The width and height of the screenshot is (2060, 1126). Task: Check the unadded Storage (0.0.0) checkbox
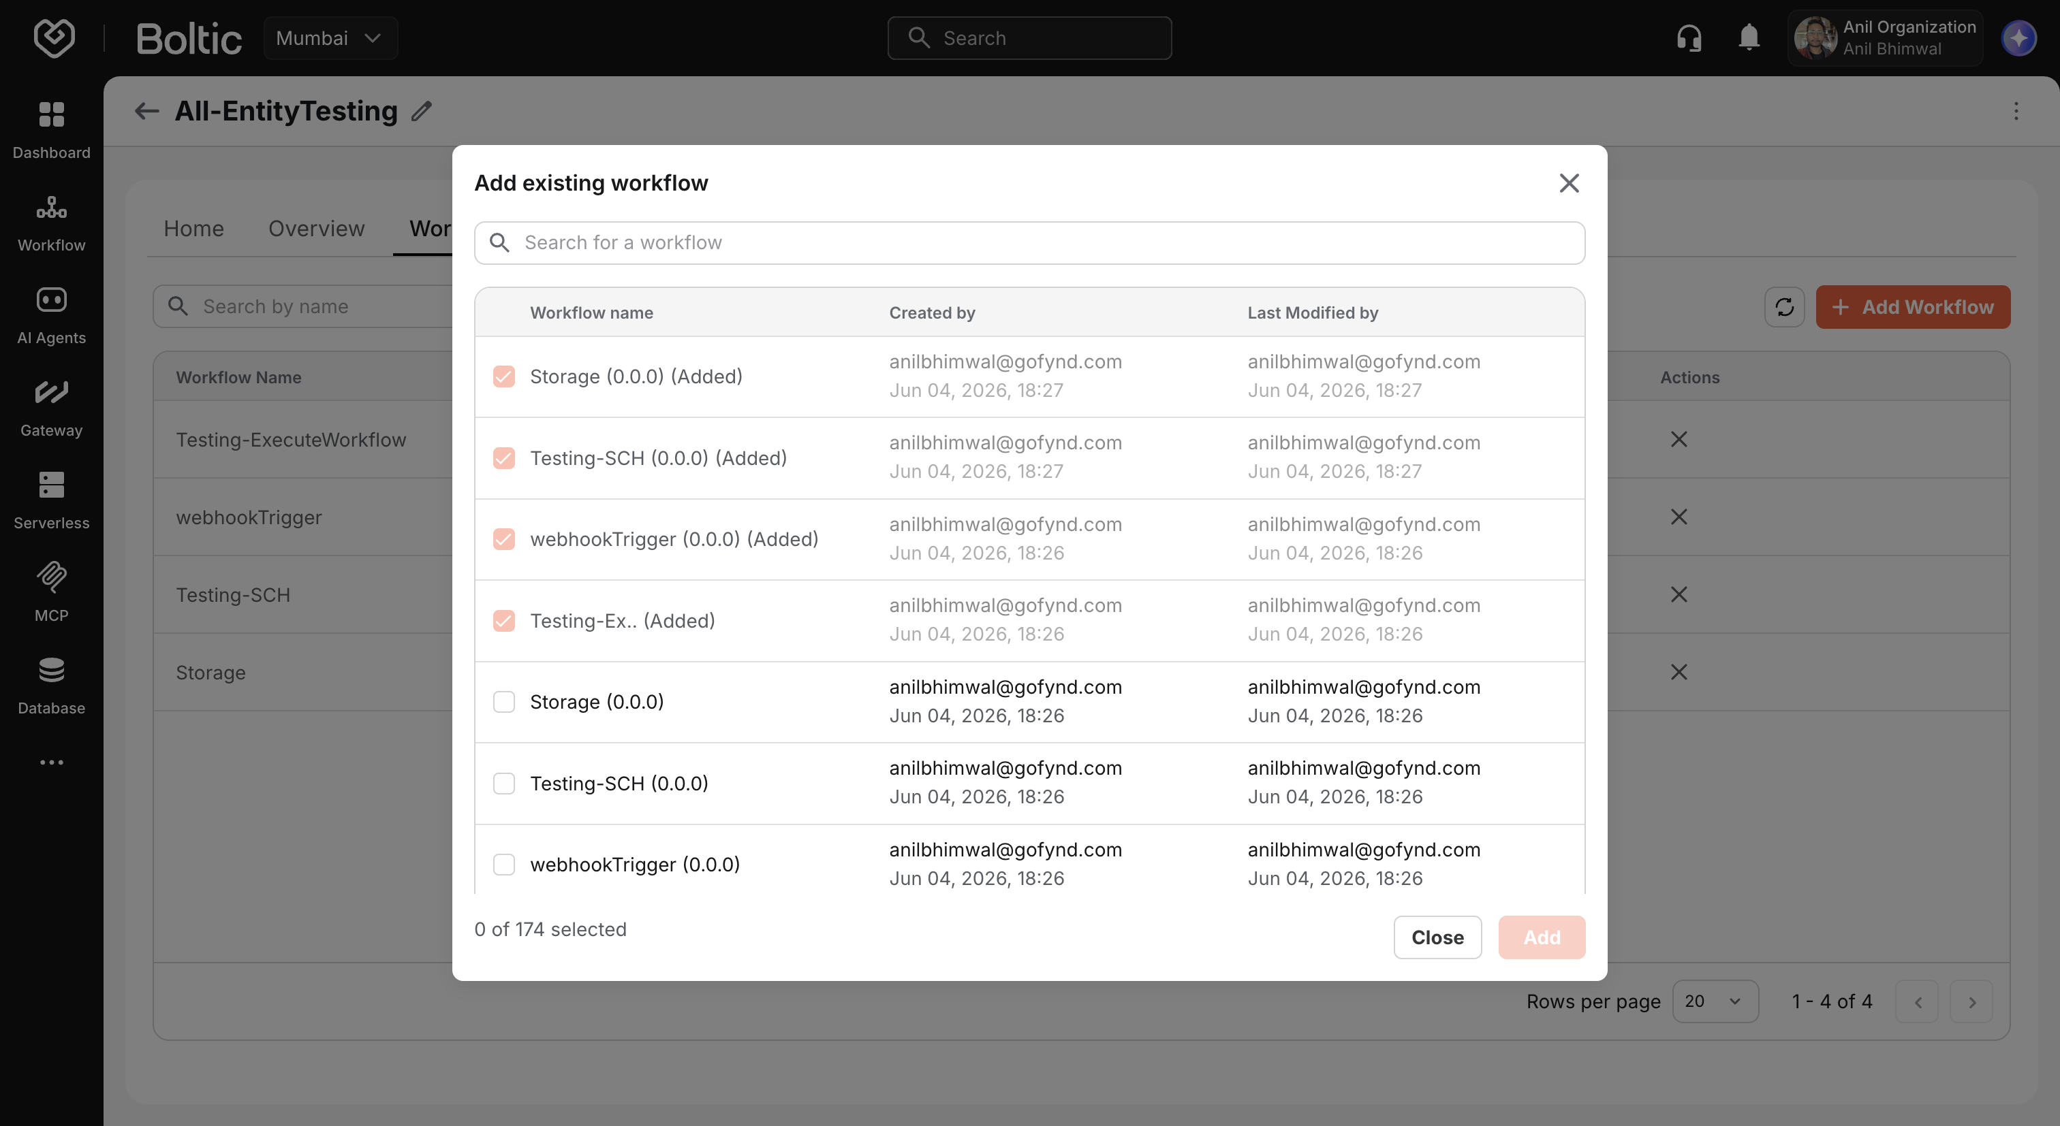[504, 702]
